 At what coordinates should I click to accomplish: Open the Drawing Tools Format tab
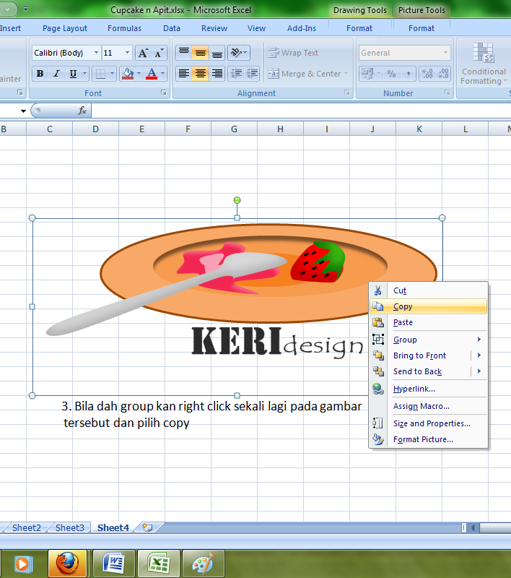point(359,28)
